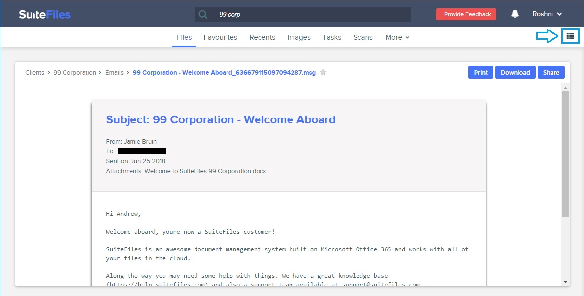
Task: Share the 99 Corporation email
Action: click(551, 72)
